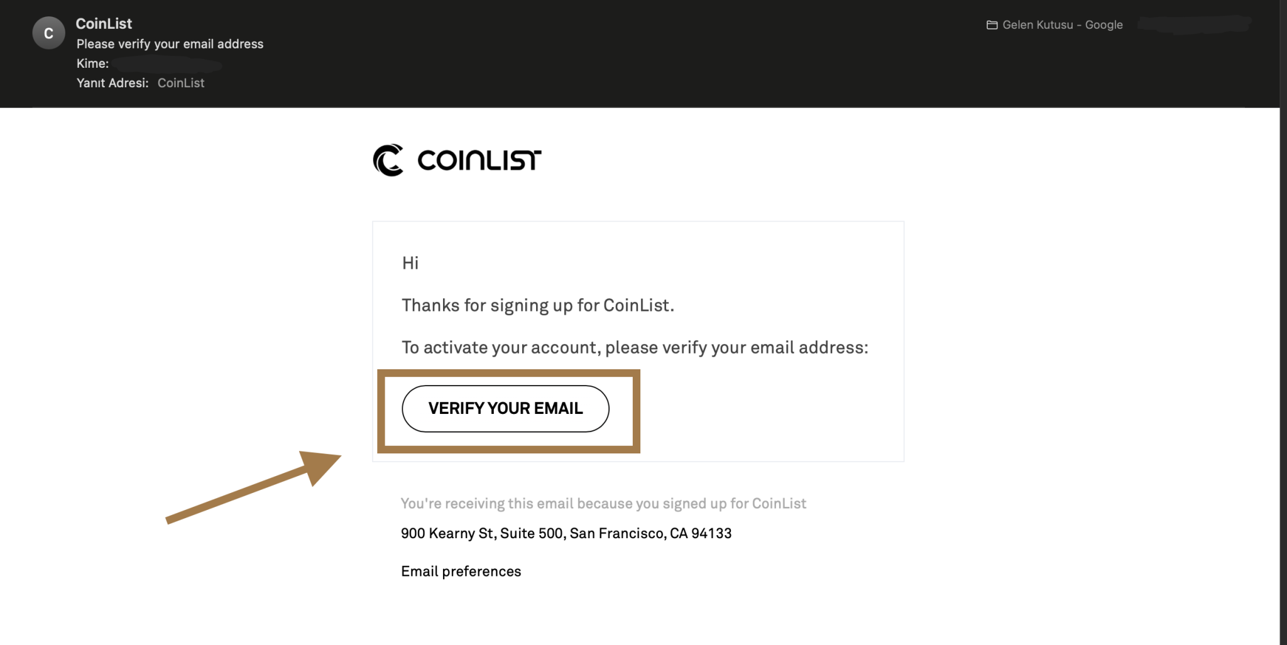Click the CoinList reply address
The image size is (1287, 645).
(181, 83)
